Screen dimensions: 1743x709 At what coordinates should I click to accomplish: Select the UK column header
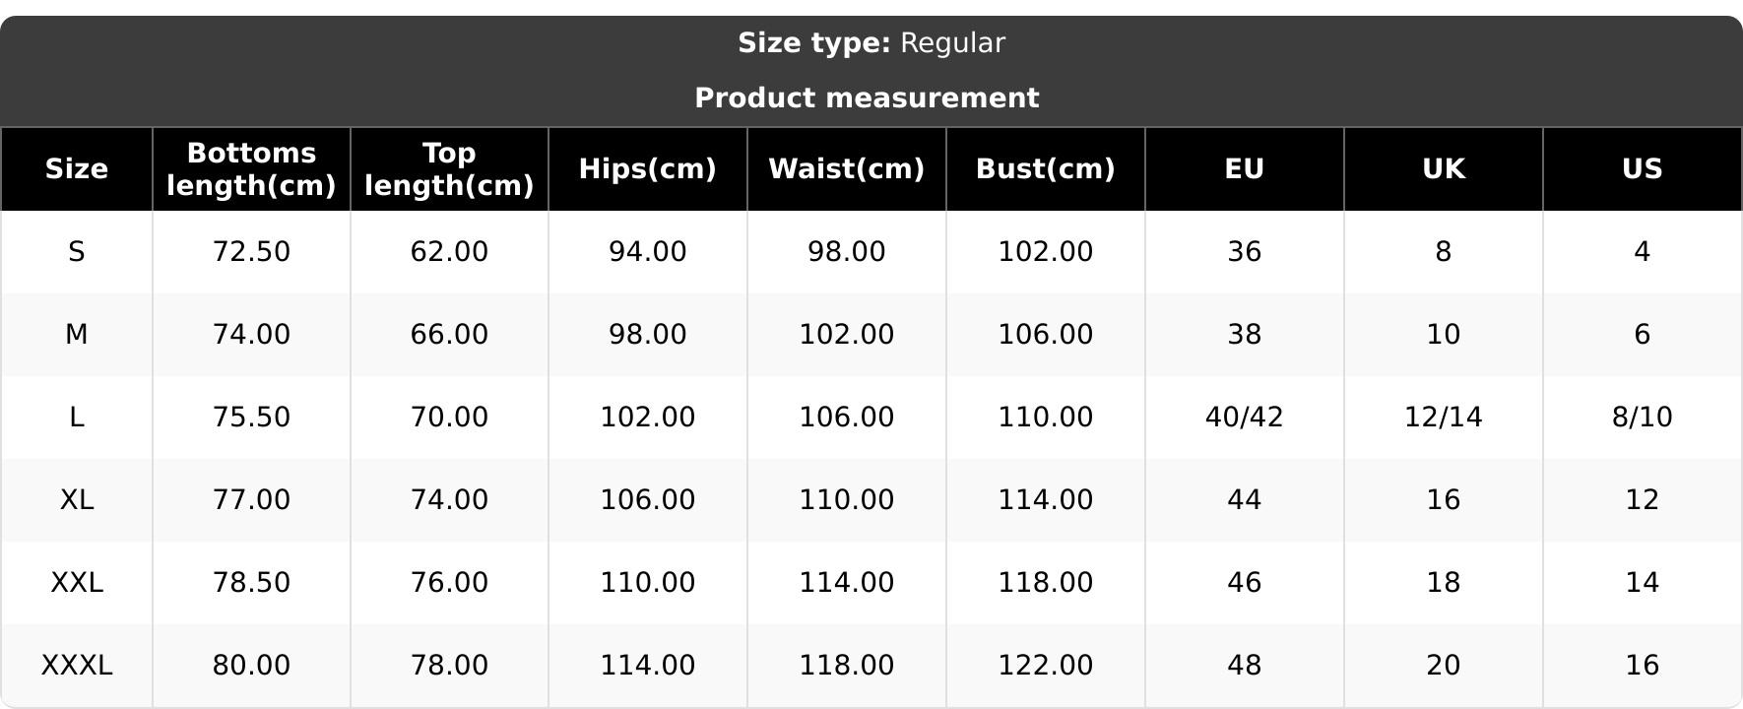(x=1443, y=169)
